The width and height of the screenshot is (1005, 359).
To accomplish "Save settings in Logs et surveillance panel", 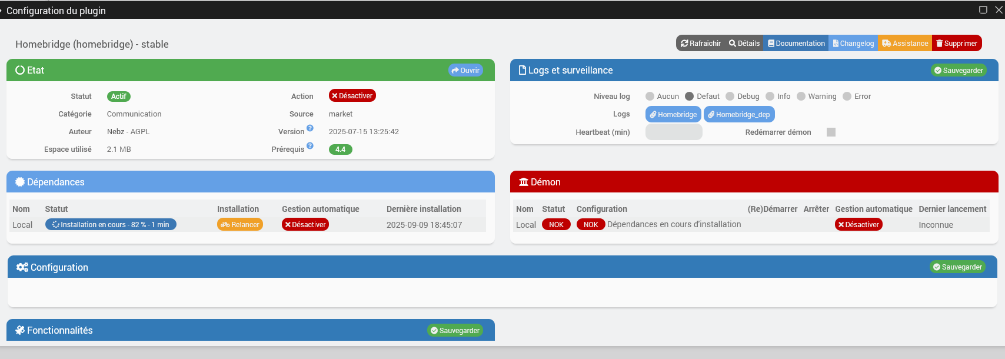I will tap(959, 71).
